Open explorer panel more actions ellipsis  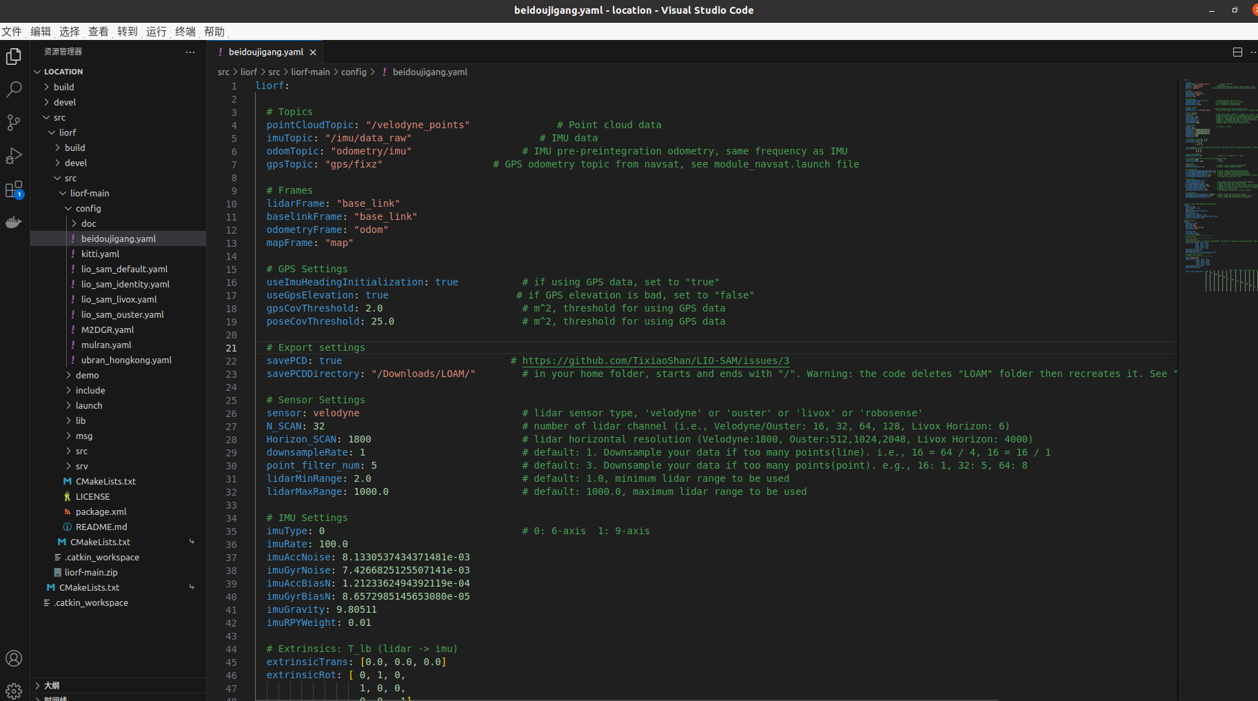point(190,52)
